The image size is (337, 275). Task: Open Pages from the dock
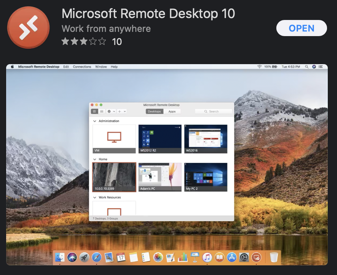170,257
